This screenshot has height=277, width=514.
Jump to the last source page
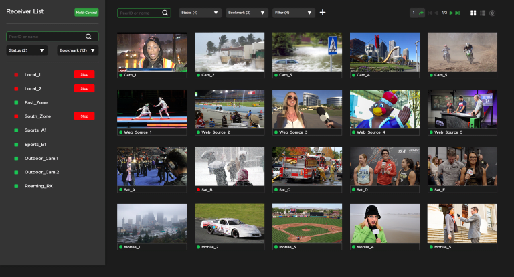tap(458, 13)
